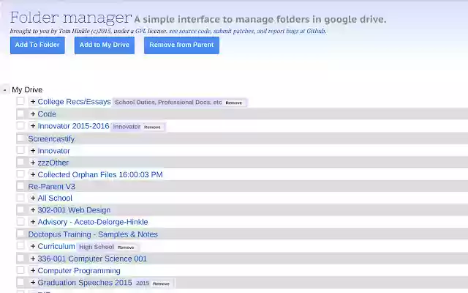Check the Curriculum checkbox

(x=20, y=245)
